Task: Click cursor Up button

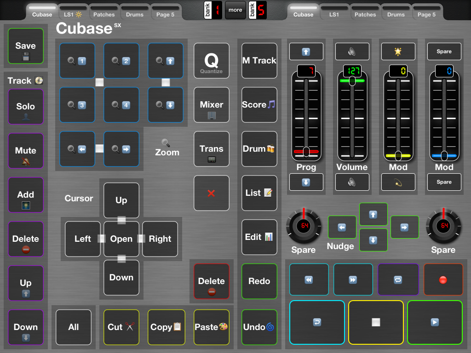Action: point(121,200)
